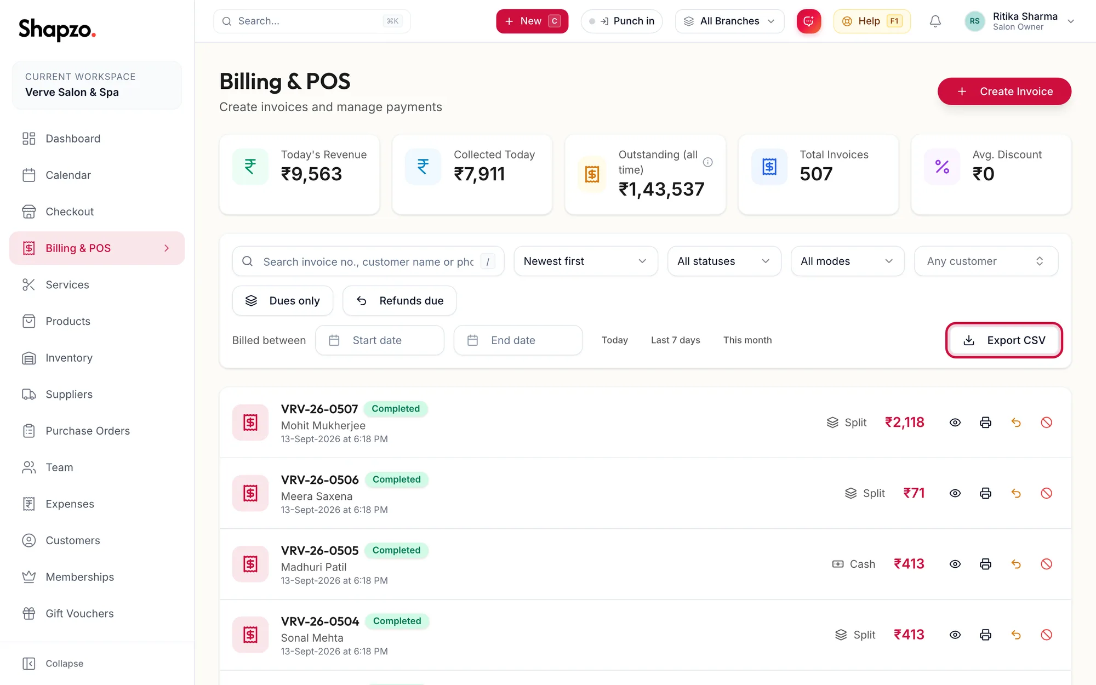Click the Punch in button
Viewport: 1096px width, 685px height.
point(621,21)
